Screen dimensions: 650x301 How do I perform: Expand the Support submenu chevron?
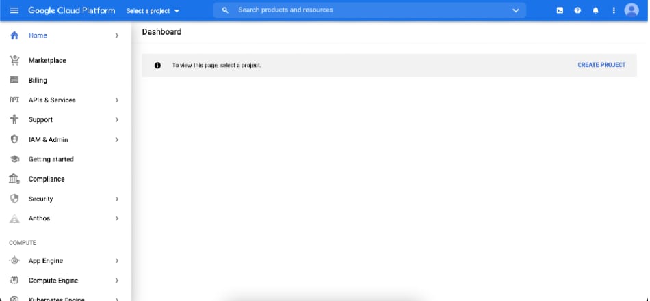pyautogui.click(x=117, y=120)
